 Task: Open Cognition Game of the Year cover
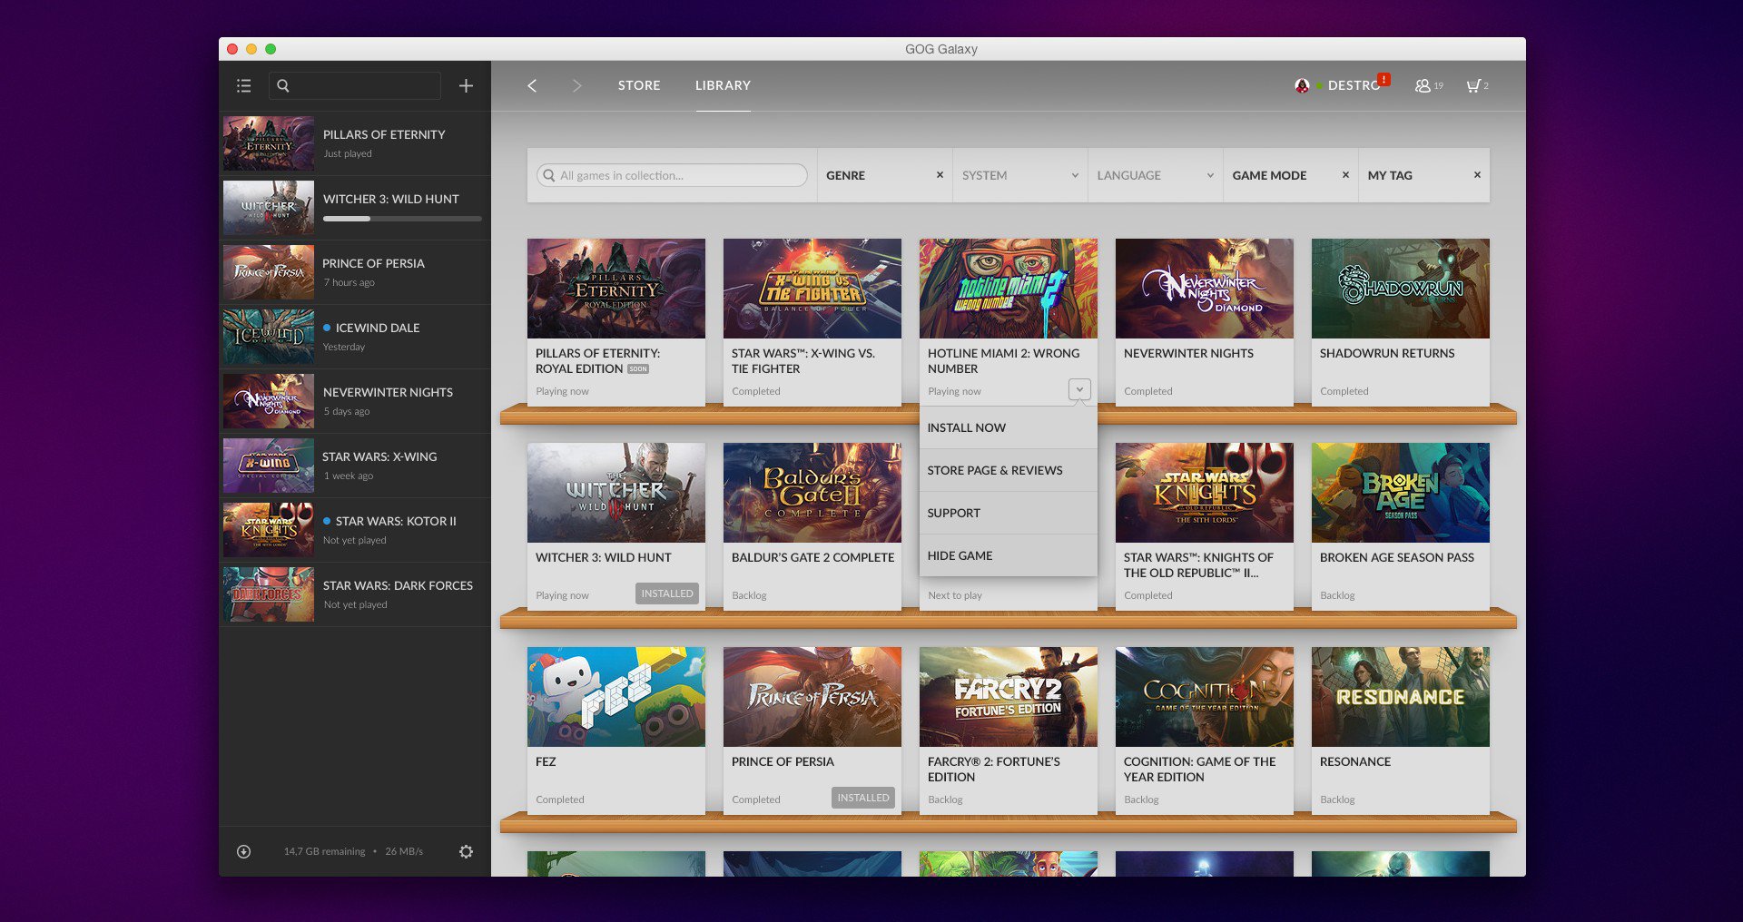[1205, 697]
